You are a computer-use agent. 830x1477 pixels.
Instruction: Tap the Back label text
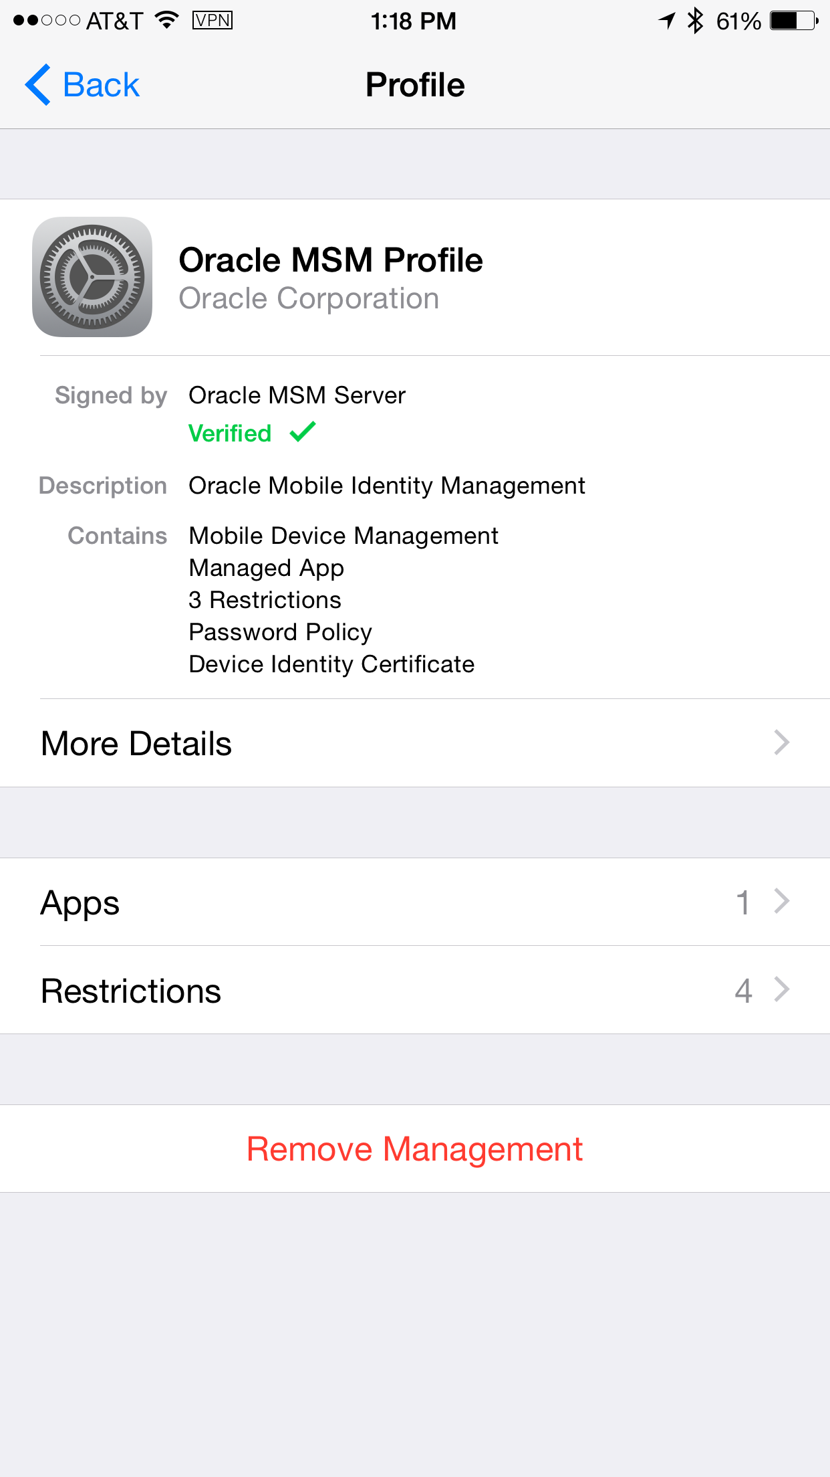[101, 85]
